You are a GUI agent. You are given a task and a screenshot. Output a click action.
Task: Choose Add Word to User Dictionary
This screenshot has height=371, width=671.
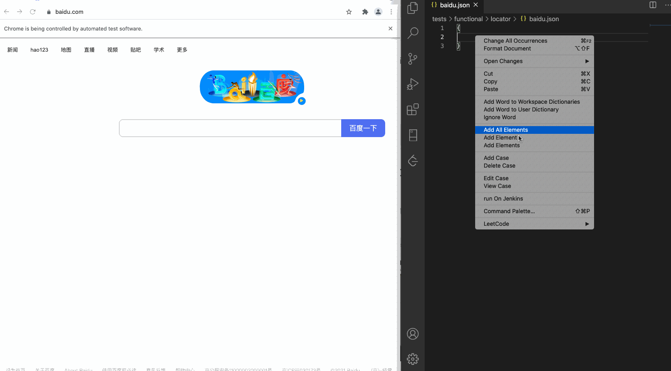coord(535,109)
